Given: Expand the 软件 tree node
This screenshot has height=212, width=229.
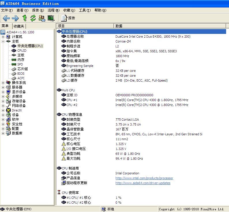Looking at the screenshot, I should click(3, 120).
